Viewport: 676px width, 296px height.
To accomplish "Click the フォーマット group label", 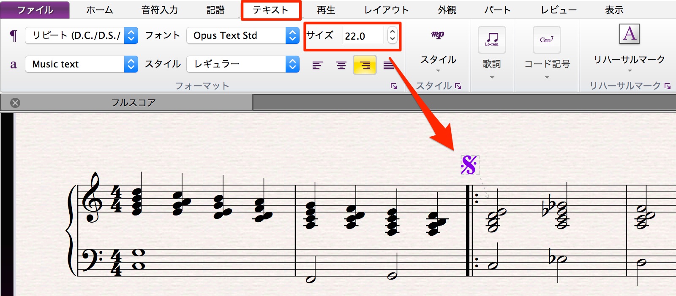I will click(x=202, y=86).
